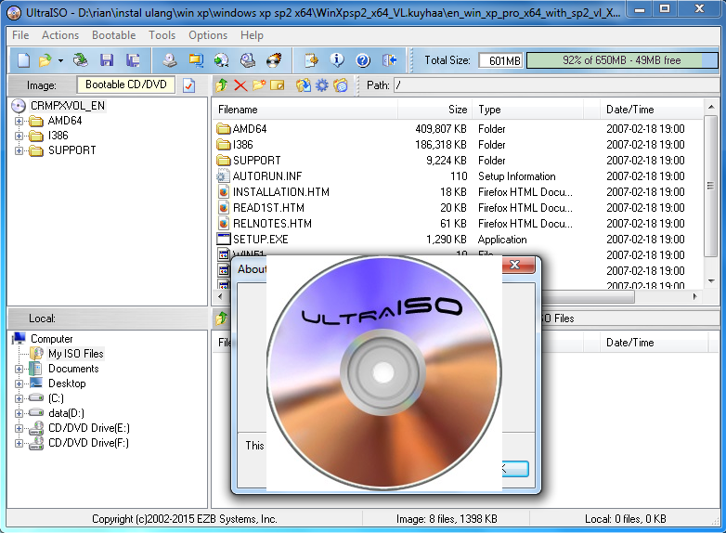Expand the I386 tree node
This screenshot has width=726, height=533.
click(x=19, y=136)
